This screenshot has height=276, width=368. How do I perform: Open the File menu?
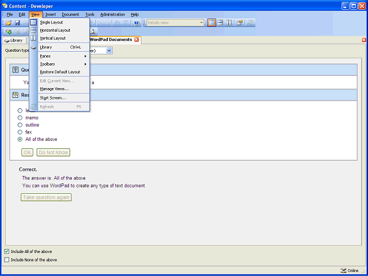[x=10, y=14]
